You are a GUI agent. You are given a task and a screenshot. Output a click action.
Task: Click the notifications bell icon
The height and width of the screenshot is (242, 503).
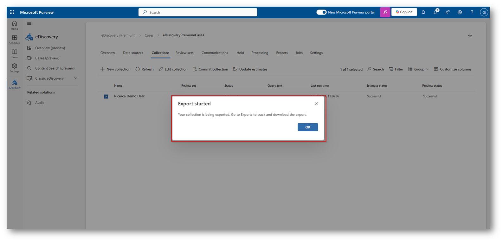pos(423,12)
